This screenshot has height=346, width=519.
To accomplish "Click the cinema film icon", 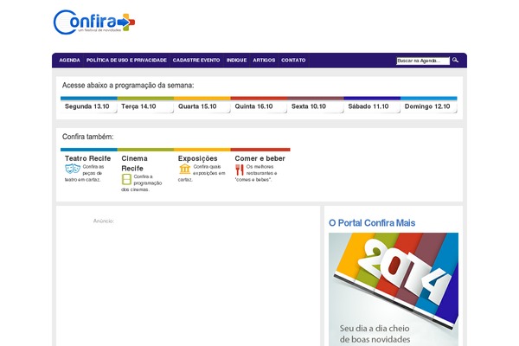I will click(x=126, y=179).
